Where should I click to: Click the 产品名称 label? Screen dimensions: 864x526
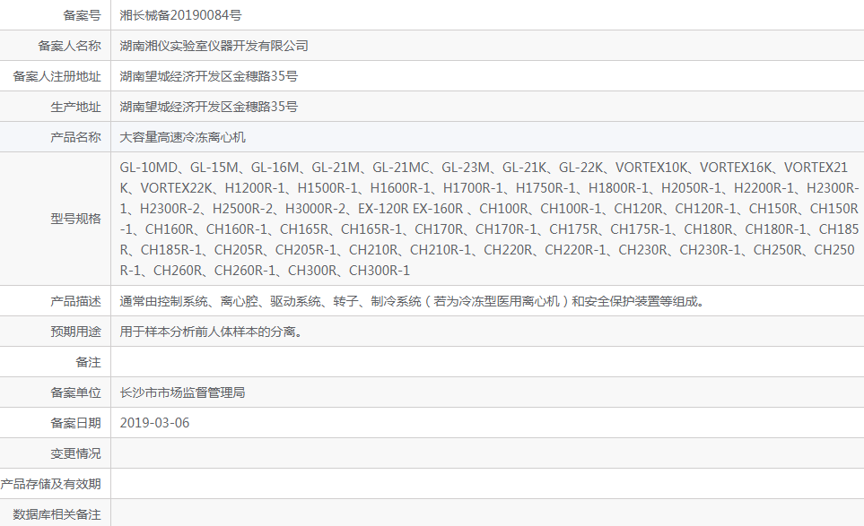pyautogui.click(x=75, y=137)
